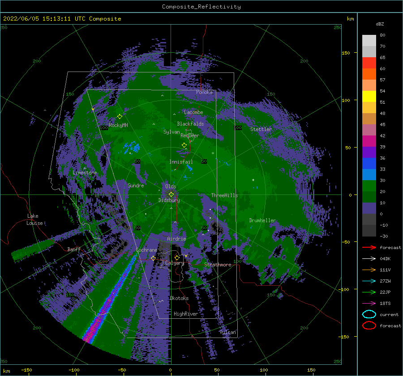
Task: Click the yellow diamond marker below Cochrane
Action: 153,258
